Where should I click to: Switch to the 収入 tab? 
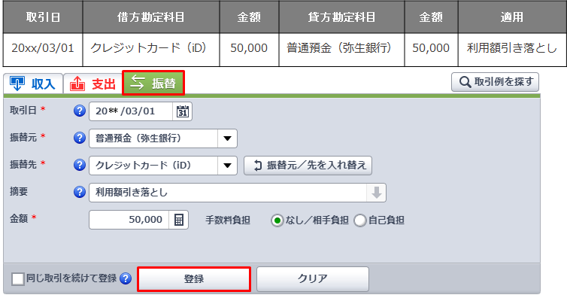[33, 84]
